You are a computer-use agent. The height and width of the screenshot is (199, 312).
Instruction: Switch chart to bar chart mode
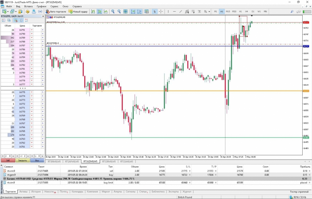coord(93,12)
